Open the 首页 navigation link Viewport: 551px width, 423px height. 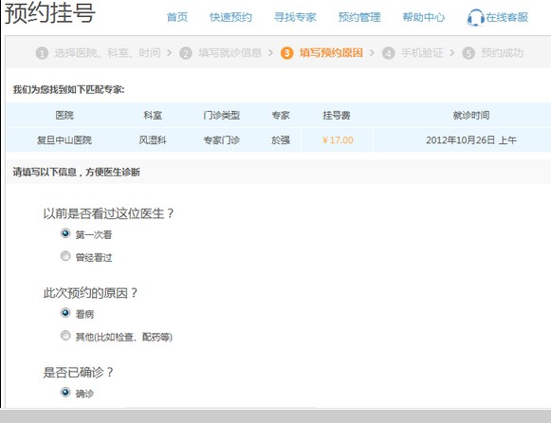pos(177,17)
